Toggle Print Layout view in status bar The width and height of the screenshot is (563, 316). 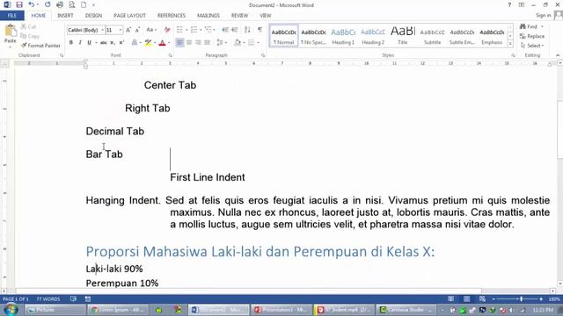[x=466, y=298]
